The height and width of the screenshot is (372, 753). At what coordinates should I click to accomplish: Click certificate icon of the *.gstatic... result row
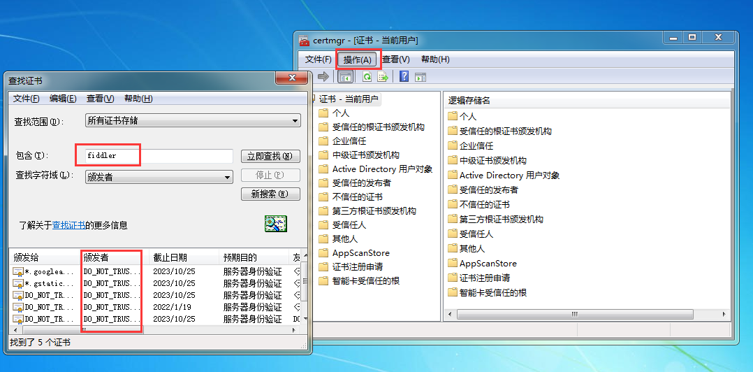[17, 284]
